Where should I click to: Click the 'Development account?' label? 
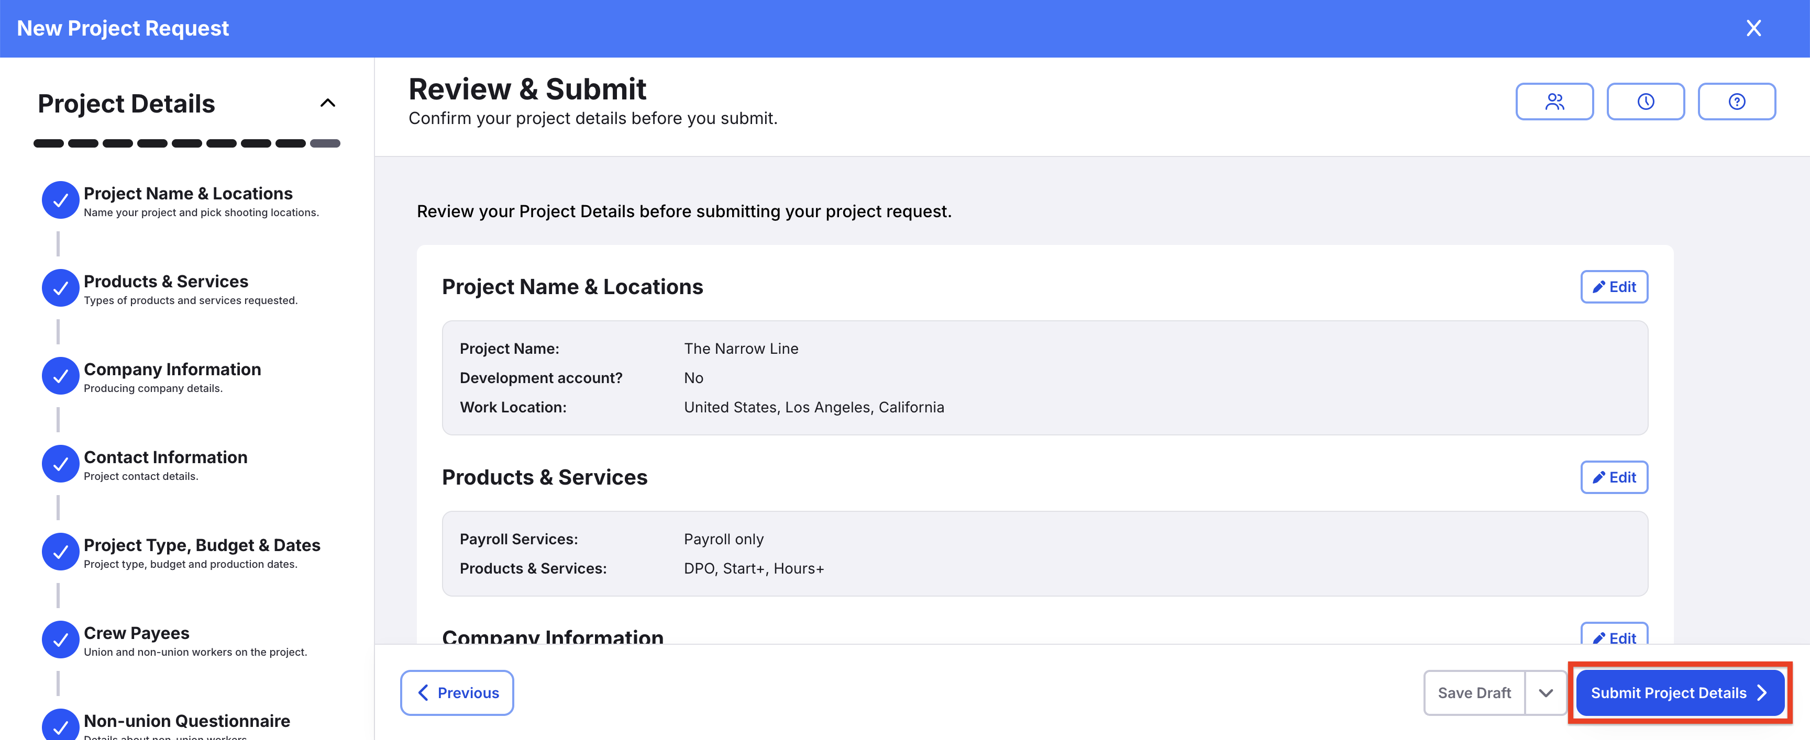(x=541, y=378)
